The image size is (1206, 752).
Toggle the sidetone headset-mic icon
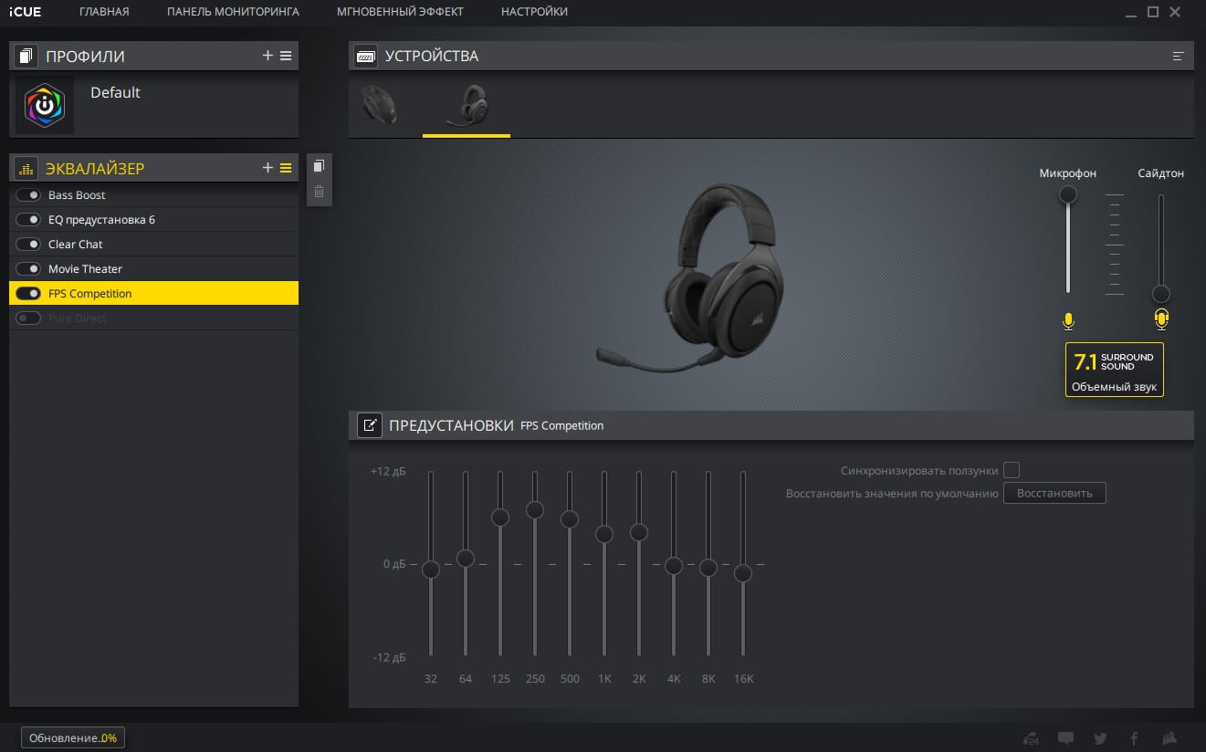pos(1161,319)
